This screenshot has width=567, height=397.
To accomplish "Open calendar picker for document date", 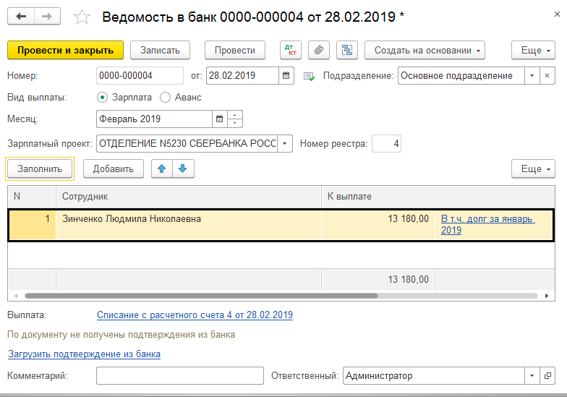I will tap(286, 76).
